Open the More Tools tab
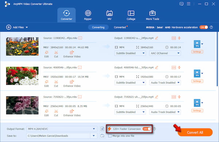Image resolution: width=219 pixels, height=142 pixels. 152,15
